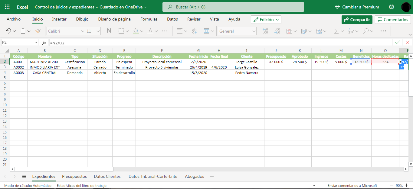Open the Edición mode dropdown
The height and width of the screenshot is (189, 413).
pos(266,20)
